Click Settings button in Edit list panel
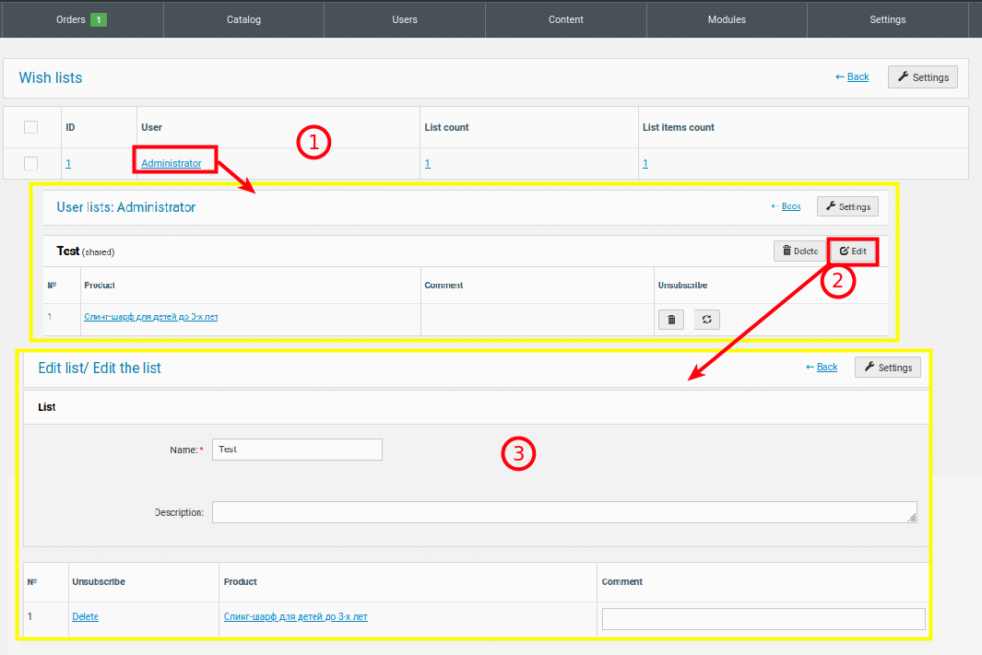The height and width of the screenshot is (655, 982). pyautogui.click(x=887, y=368)
